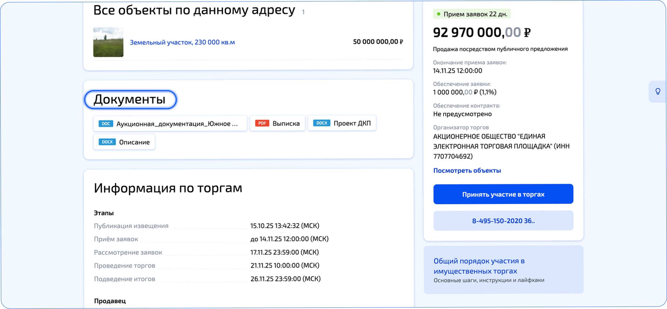The image size is (667, 309).
Task: Select the Документы section heading
Action: [x=130, y=99]
